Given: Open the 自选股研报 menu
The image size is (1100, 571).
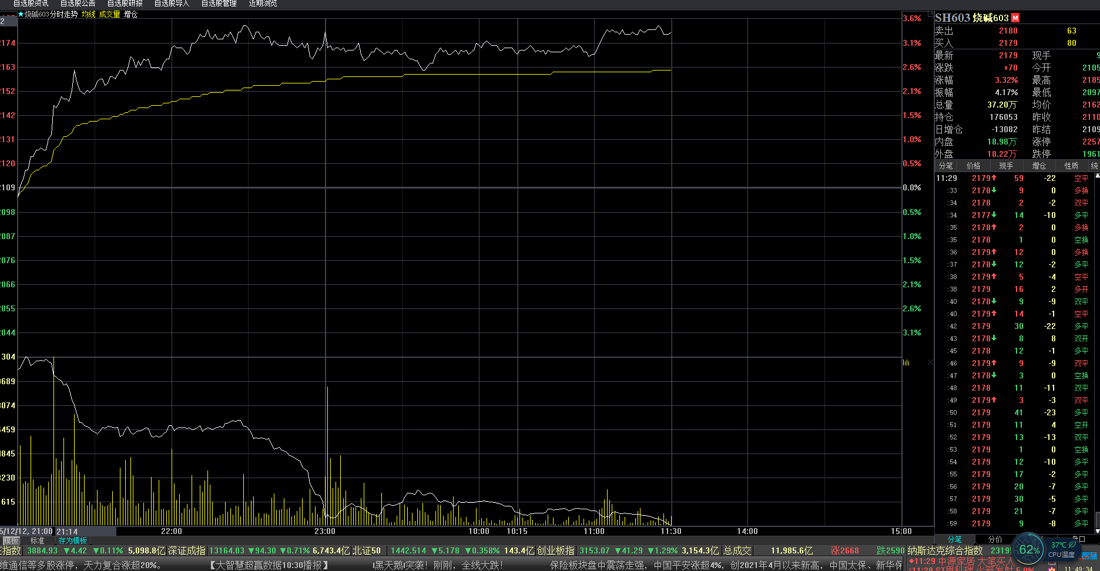Looking at the screenshot, I should [125, 4].
